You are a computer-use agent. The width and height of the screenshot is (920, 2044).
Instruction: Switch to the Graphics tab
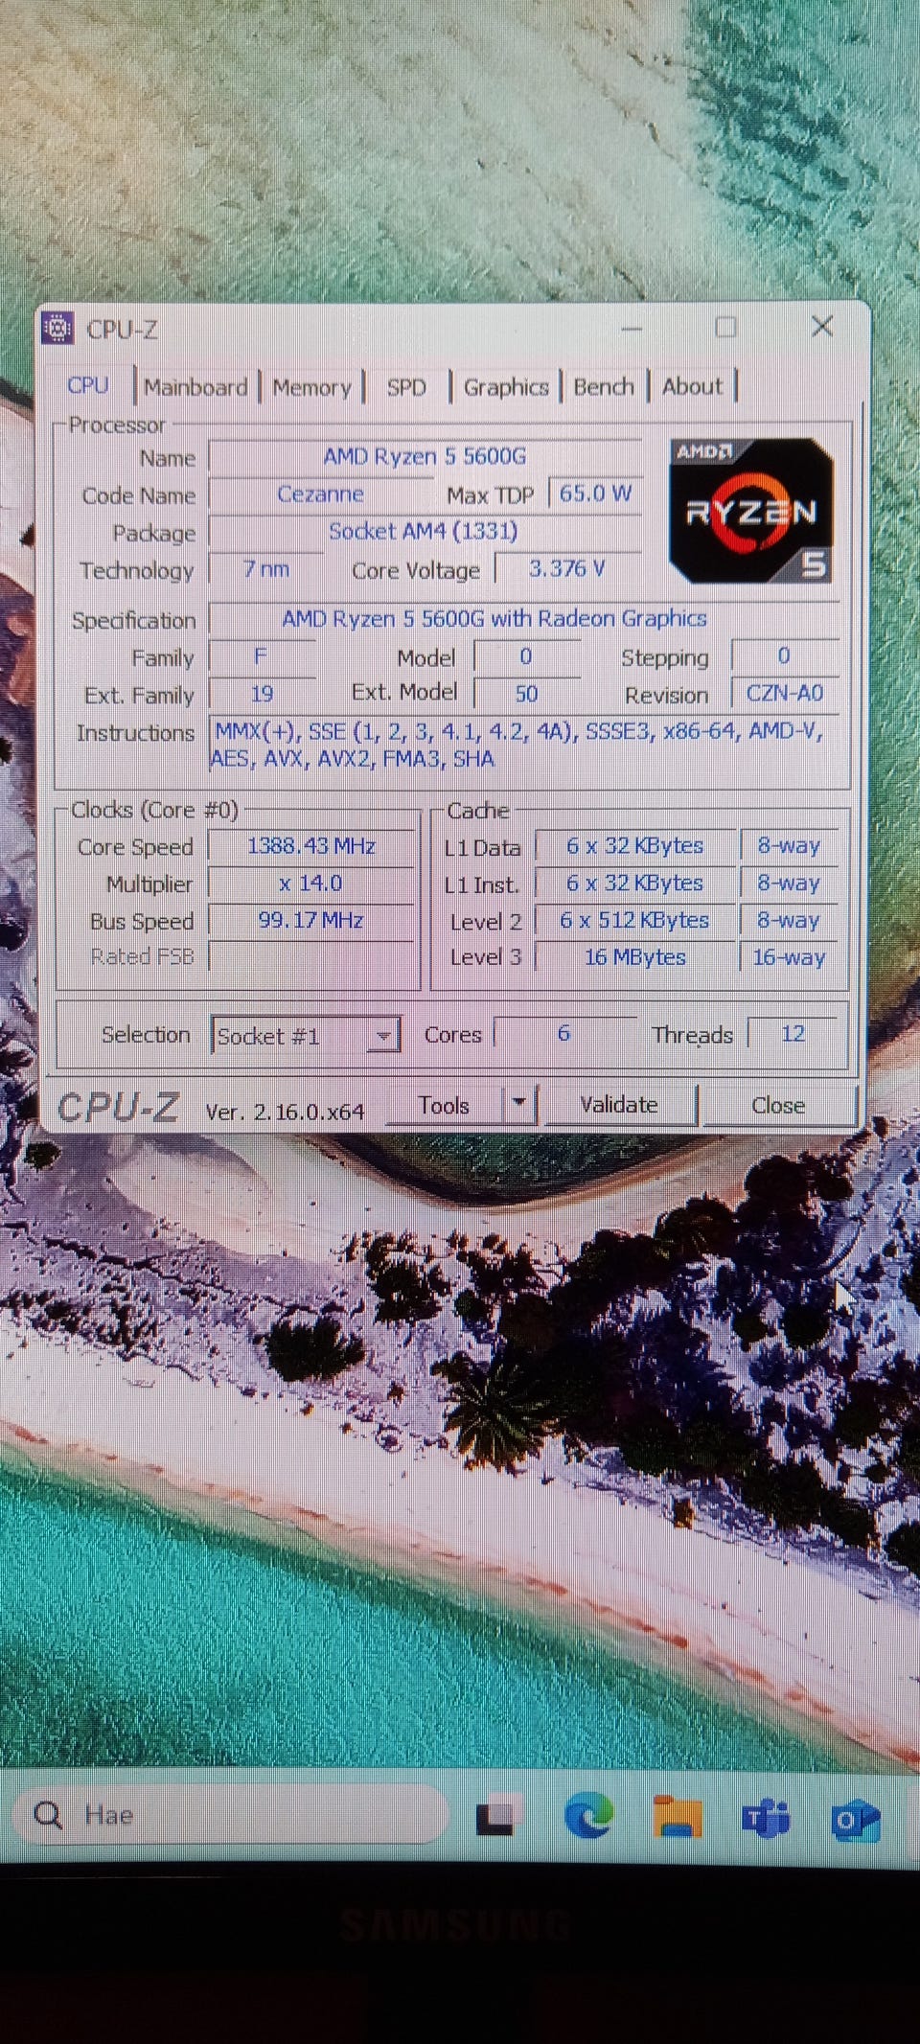click(506, 387)
